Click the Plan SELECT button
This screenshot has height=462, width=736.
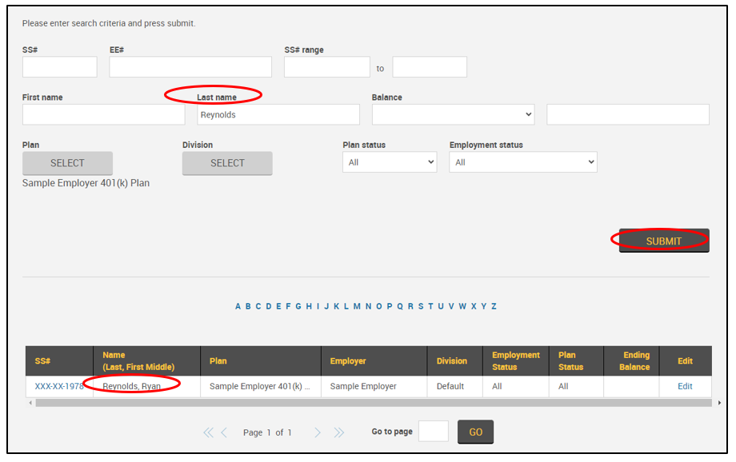tap(67, 163)
